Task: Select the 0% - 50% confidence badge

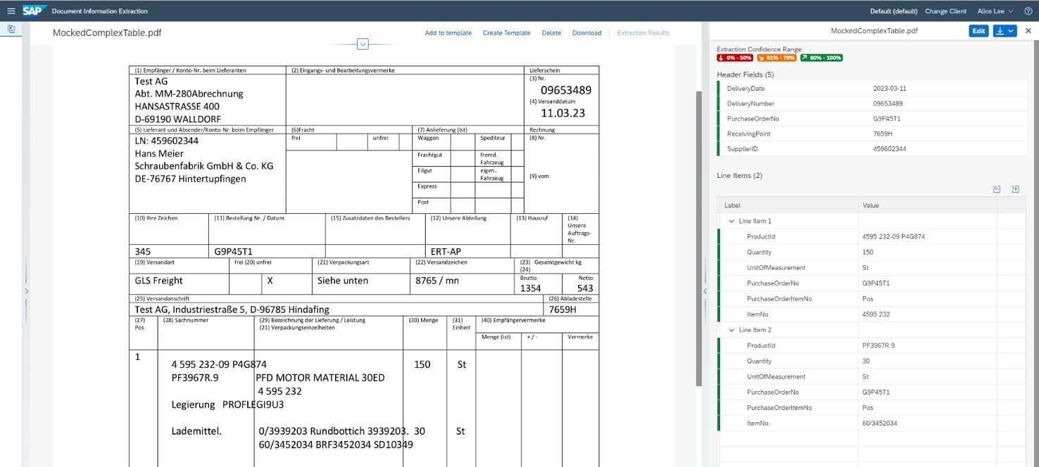Action: [x=734, y=58]
